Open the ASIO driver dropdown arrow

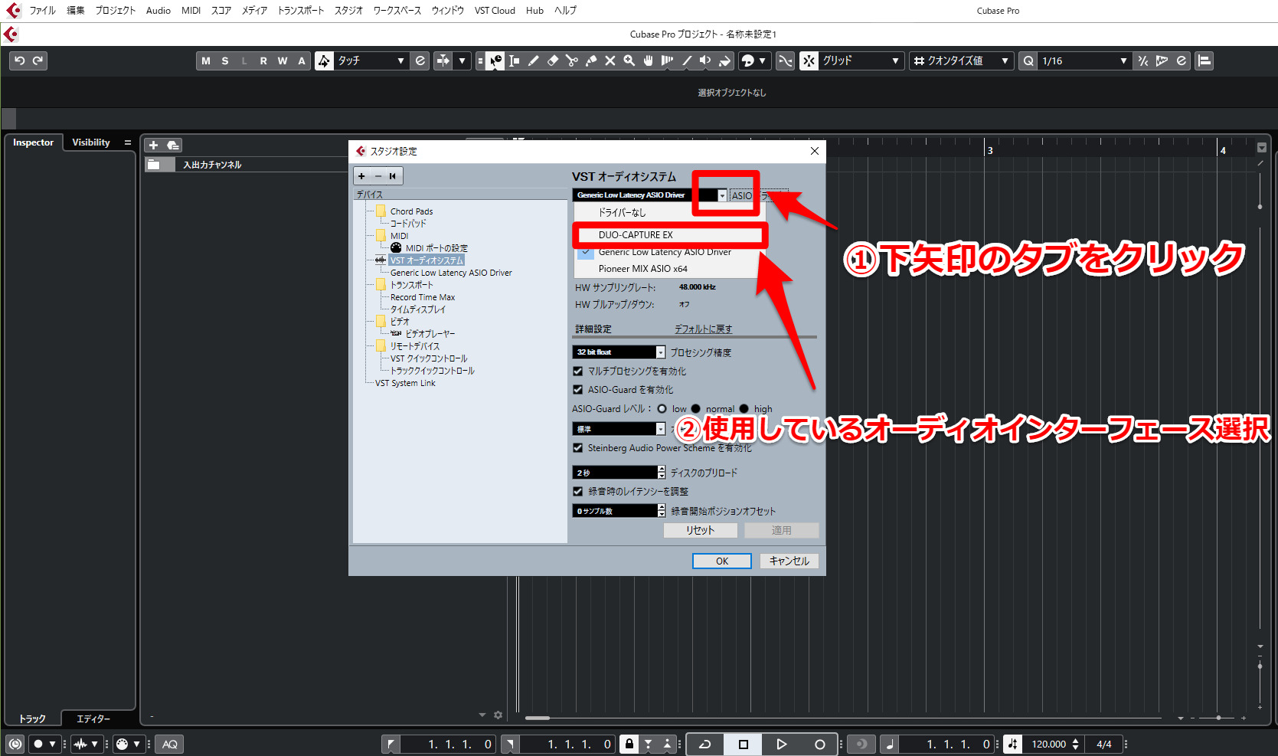click(722, 195)
